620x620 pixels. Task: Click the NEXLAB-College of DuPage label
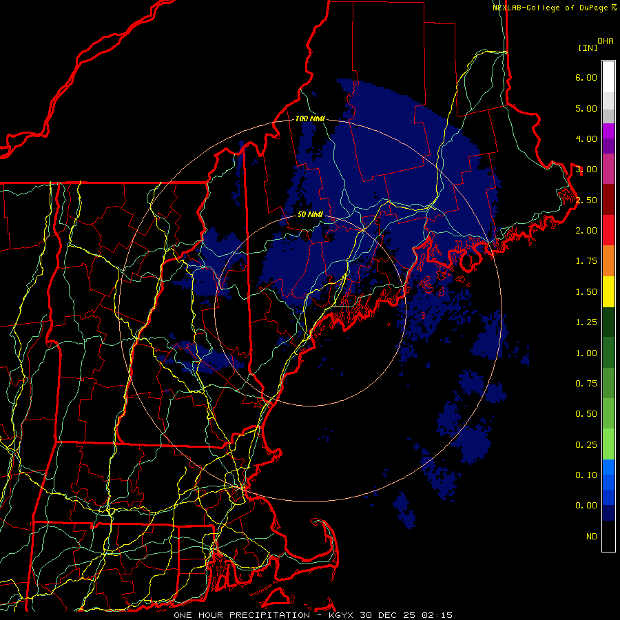point(555,8)
